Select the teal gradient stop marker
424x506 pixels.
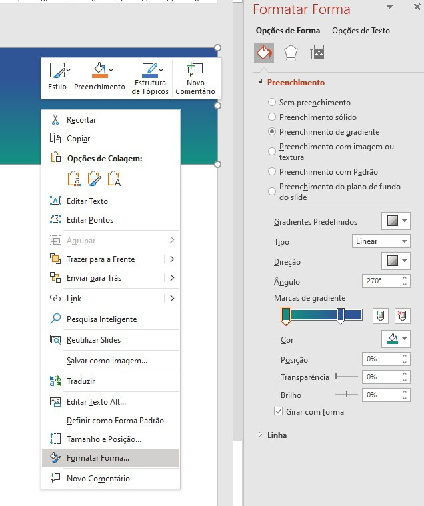point(285,316)
